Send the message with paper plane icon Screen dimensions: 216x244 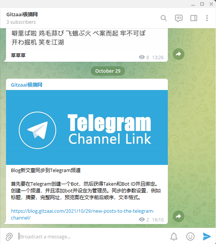207,236
